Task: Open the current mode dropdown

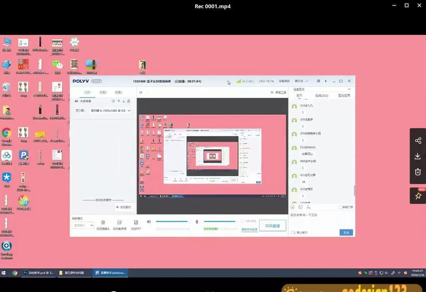Action: tap(83, 225)
